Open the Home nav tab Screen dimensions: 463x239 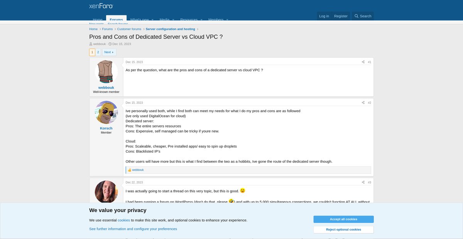[98, 20]
